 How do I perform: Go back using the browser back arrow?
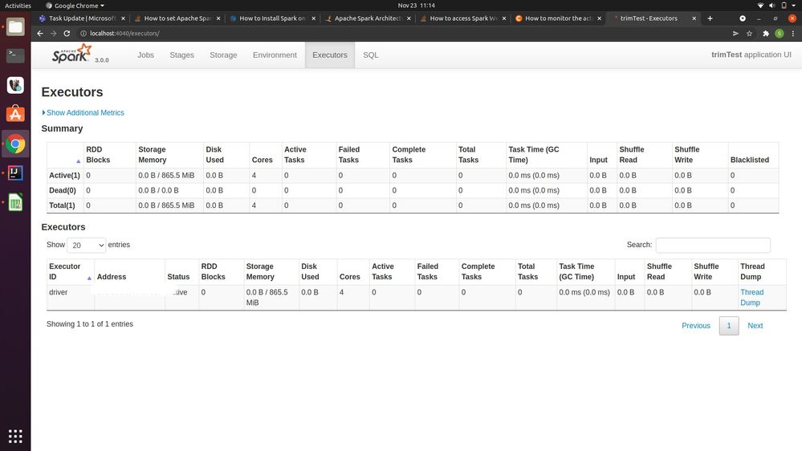point(41,33)
